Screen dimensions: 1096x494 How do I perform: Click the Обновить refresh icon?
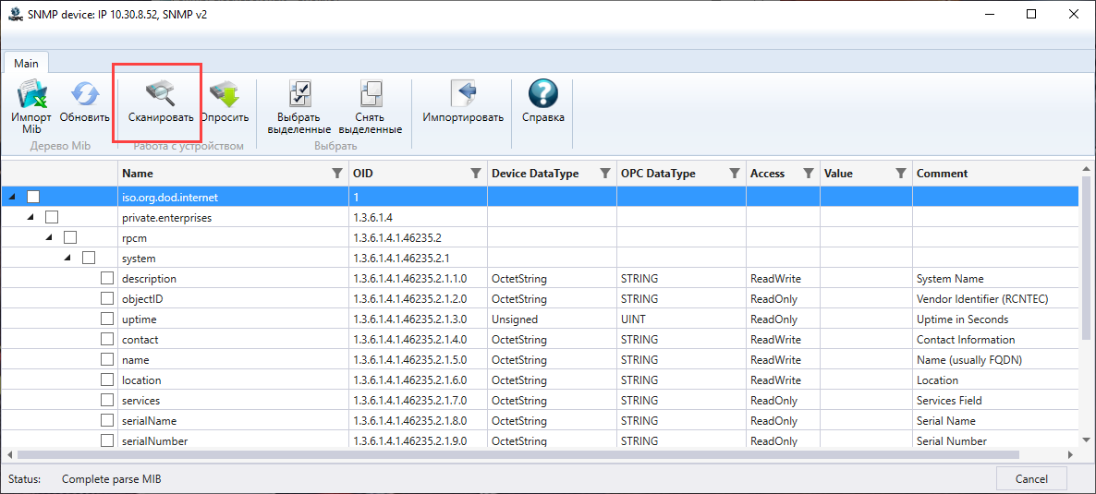coord(85,95)
